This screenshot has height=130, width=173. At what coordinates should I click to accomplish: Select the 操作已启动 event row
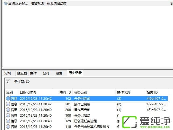pyautogui.click(x=87, y=110)
